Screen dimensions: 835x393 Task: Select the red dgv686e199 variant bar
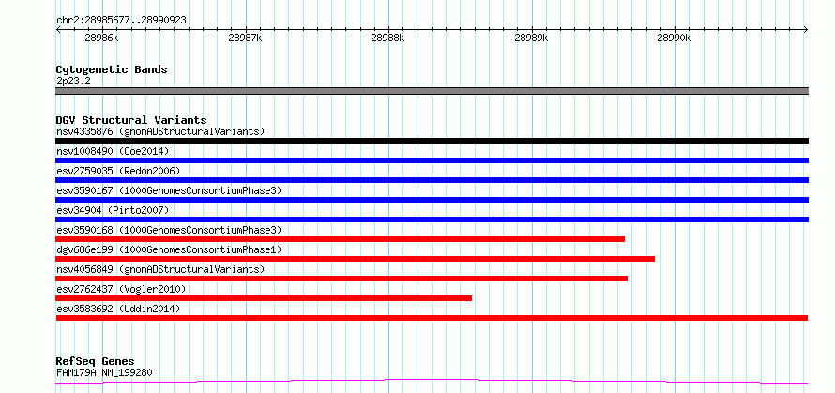356,259
